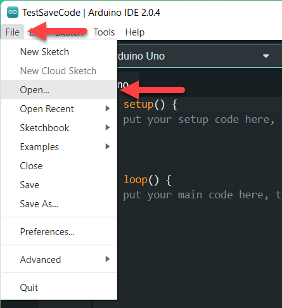Click the Sketchbook menu item
The width and height of the screenshot is (282, 308).
point(59,128)
